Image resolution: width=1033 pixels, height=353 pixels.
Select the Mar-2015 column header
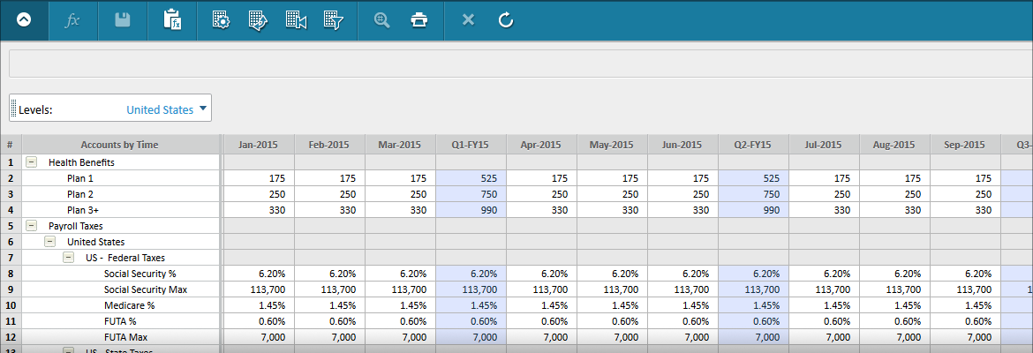pos(400,145)
